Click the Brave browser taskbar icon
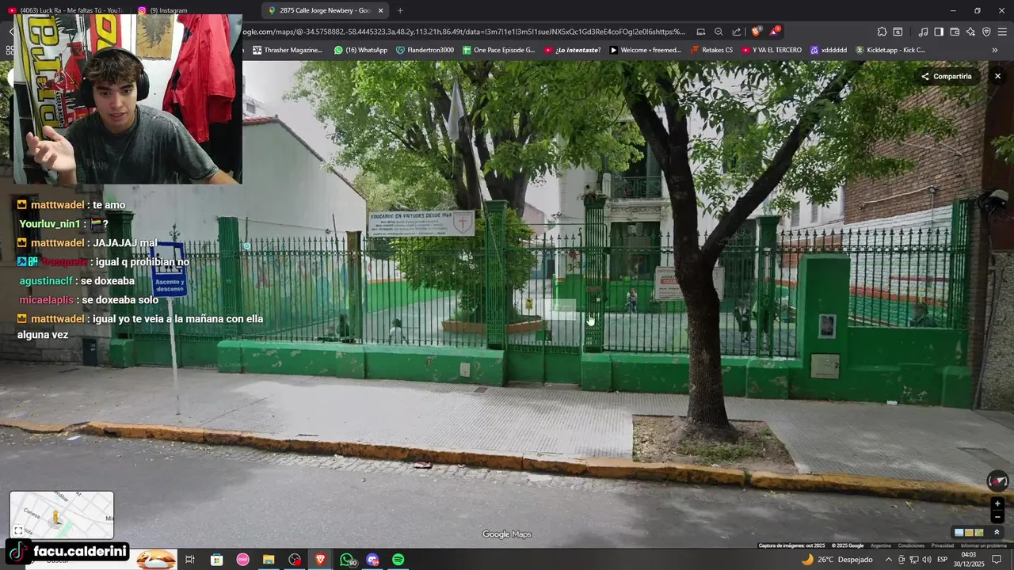The image size is (1014, 570). 321,560
